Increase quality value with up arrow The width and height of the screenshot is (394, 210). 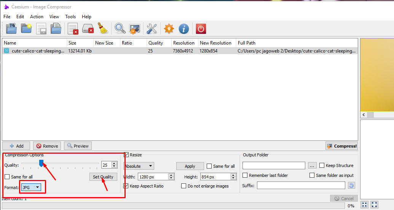[114, 163]
